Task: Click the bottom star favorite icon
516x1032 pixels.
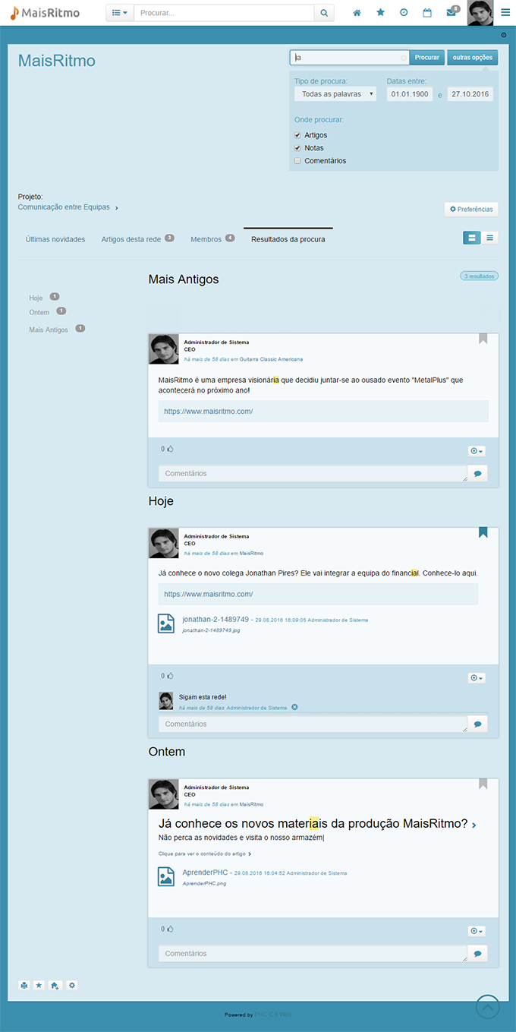Action: pos(39,985)
